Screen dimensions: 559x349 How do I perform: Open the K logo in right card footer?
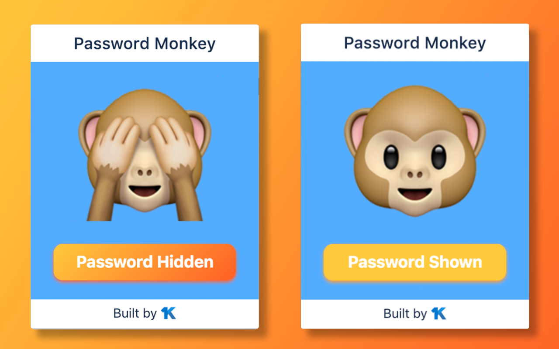pyautogui.click(x=439, y=313)
